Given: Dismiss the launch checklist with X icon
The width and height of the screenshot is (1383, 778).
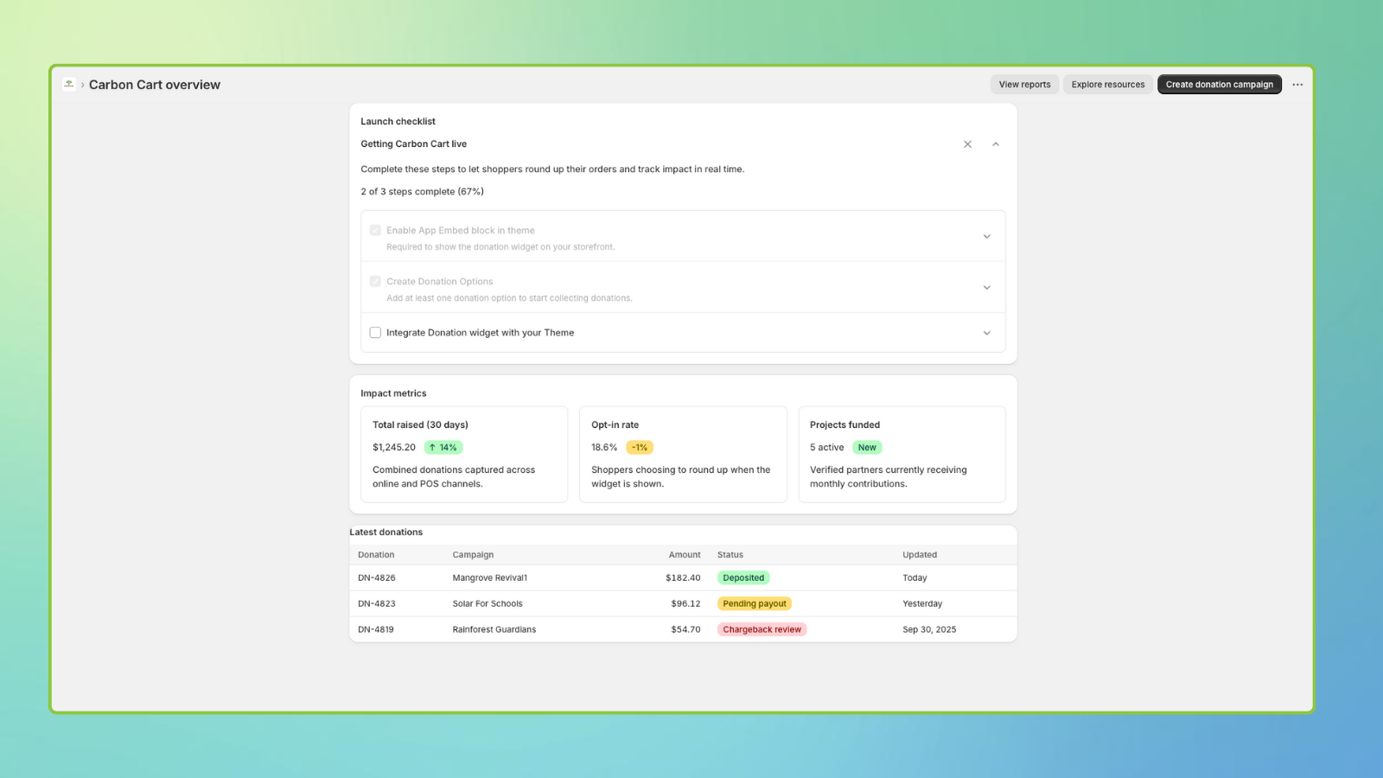Looking at the screenshot, I should coord(967,144).
